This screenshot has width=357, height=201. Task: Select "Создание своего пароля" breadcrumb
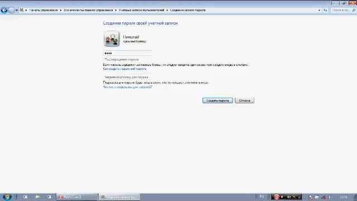pyautogui.click(x=187, y=10)
